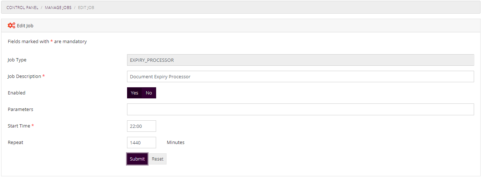
Task: Click the Job Type label
Action: (17, 60)
